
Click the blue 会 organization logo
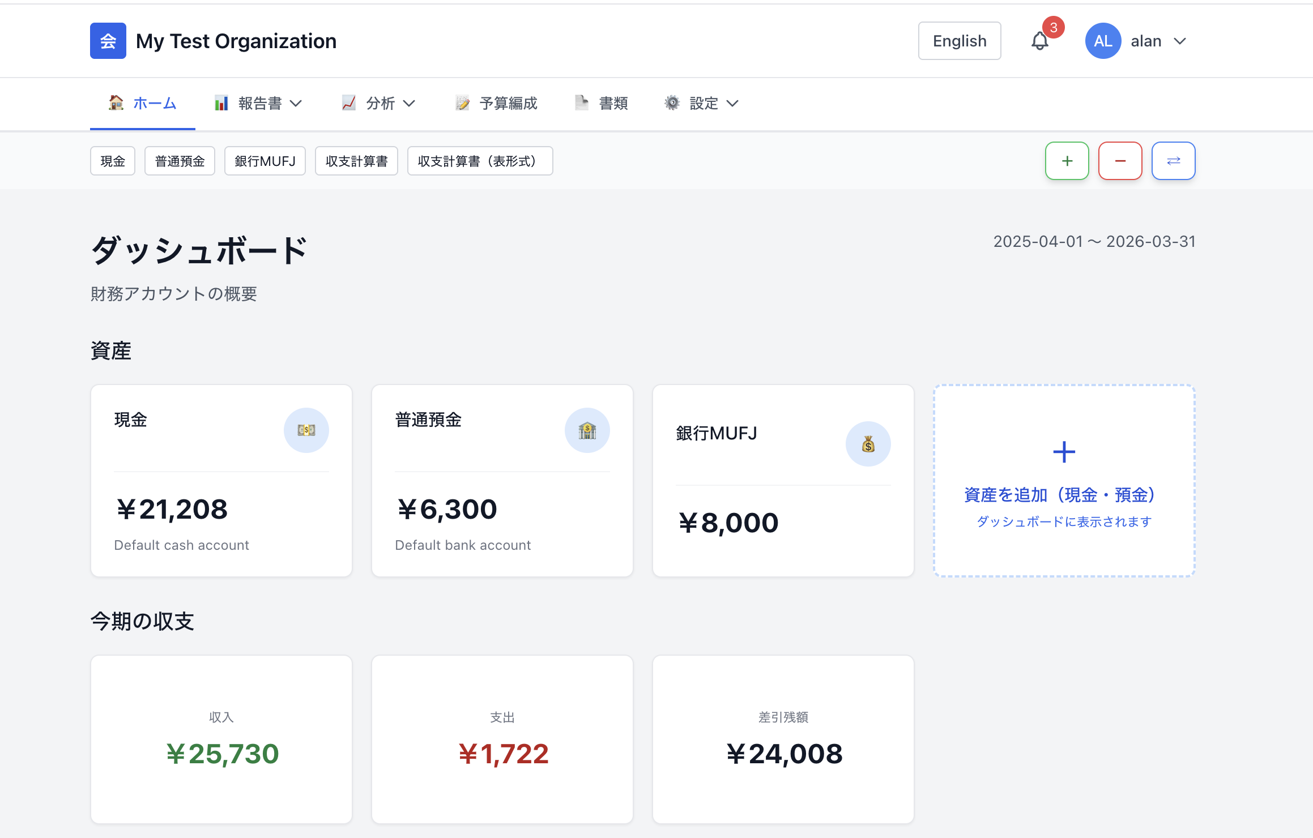108,40
